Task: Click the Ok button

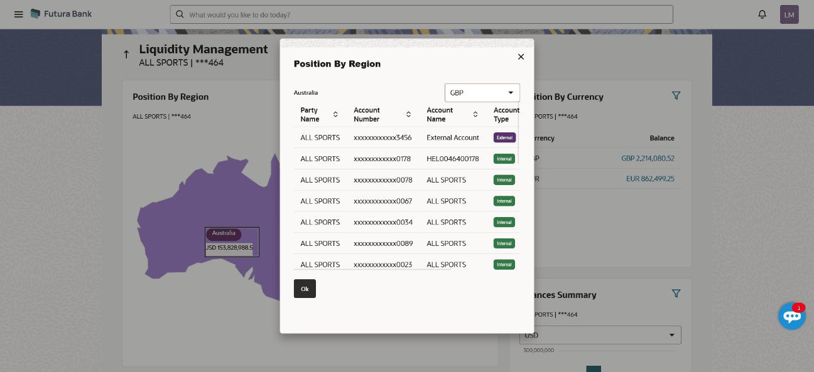Action: tap(305, 289)
